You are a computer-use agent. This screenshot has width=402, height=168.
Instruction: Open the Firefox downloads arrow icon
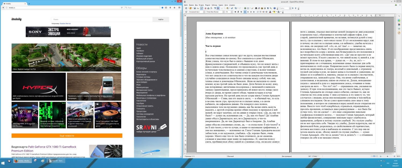[x=170, y=7]
